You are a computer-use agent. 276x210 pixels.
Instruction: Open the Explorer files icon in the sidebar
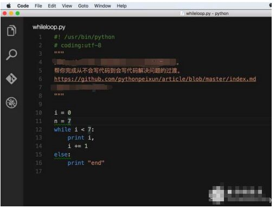pyautogui.click(x=11, y=30)
